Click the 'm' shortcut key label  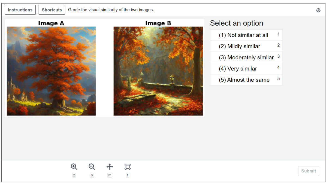point(110,175)
